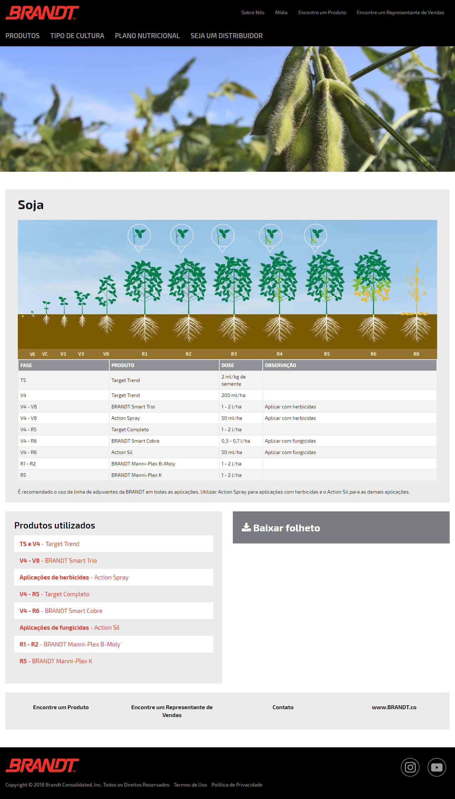The height and width of the screenshot is (799, 455).
Task: Select the Target Completo table cell
Action: pos(164,429)
